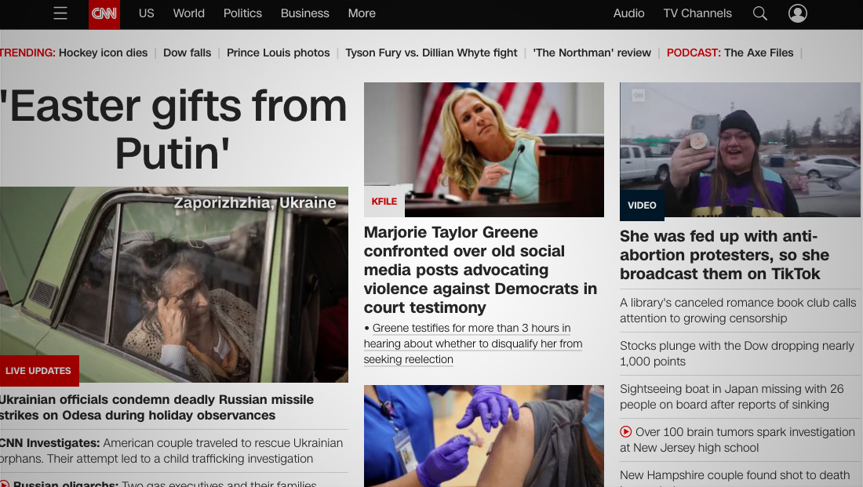Open 'Tyson Fury vs. Dillian Whyte fight'
Screen dimensions: 863x487
click(x=431, y=53)
